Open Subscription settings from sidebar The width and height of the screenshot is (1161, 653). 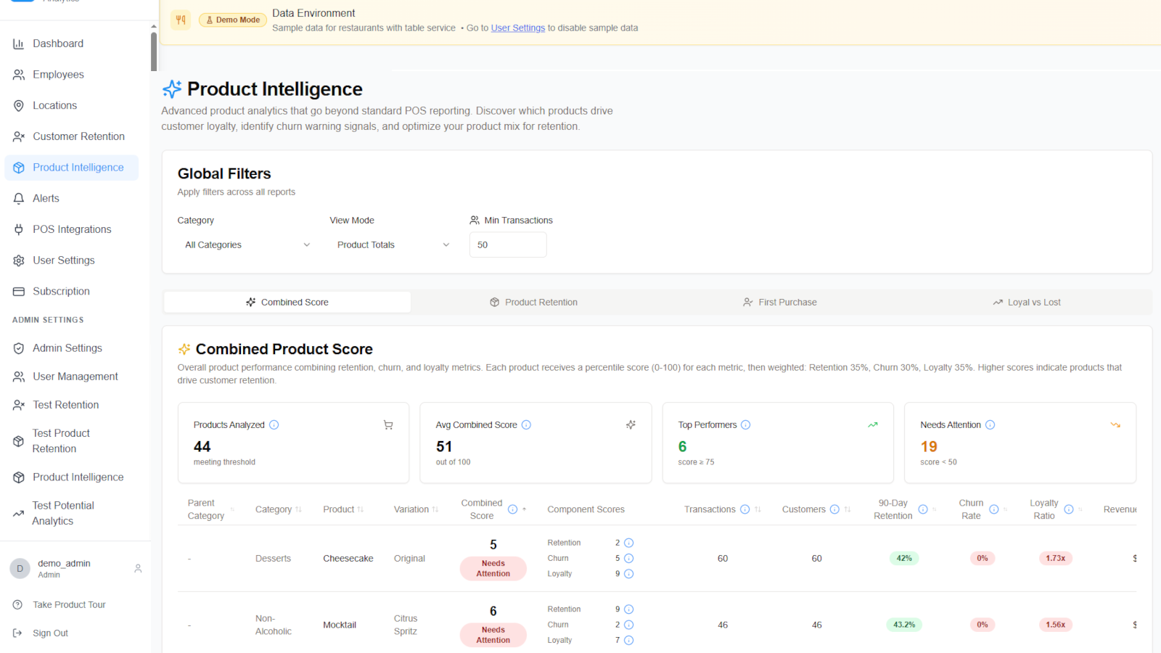(x=60, y=291)
